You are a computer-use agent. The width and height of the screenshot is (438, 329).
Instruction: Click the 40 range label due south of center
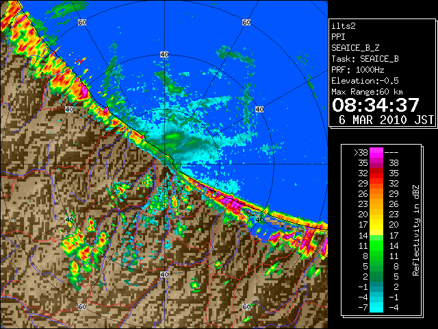click(x=164, y=274)
